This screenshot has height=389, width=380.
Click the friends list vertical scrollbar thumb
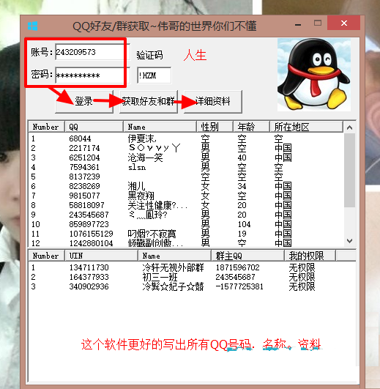click(349, 170)
